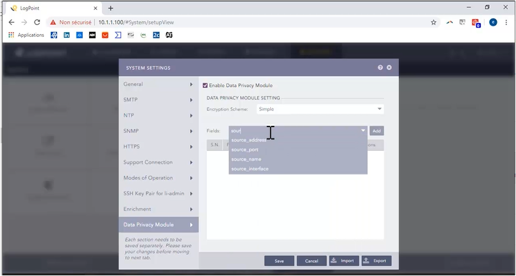Close the System Settings dialog
Viewport: 516px width, 276px height.
click(x=389, y=67)
